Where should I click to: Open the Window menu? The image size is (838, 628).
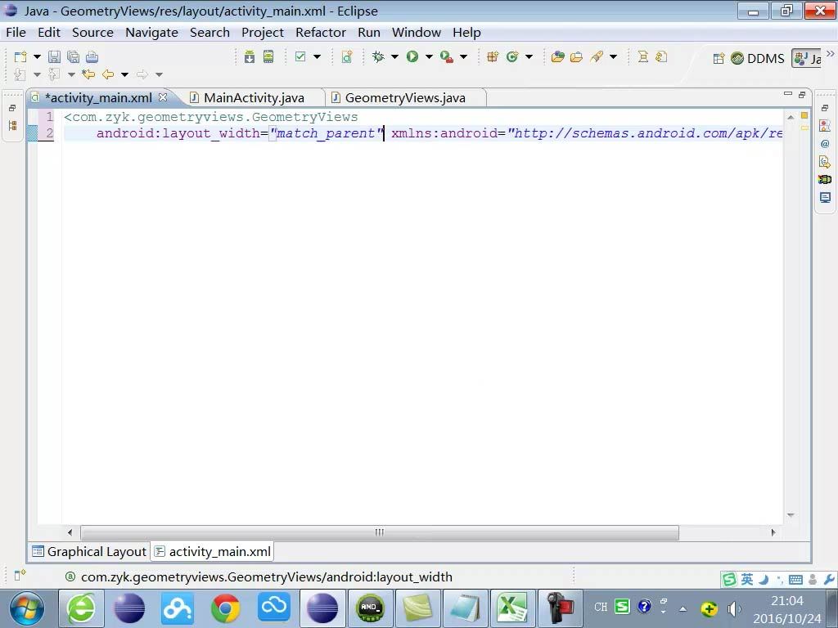417,33
